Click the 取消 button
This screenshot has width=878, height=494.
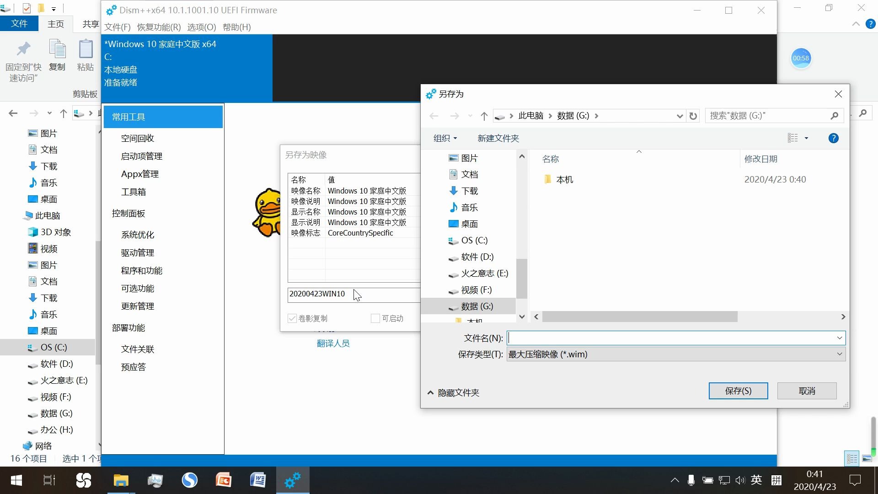807,391
